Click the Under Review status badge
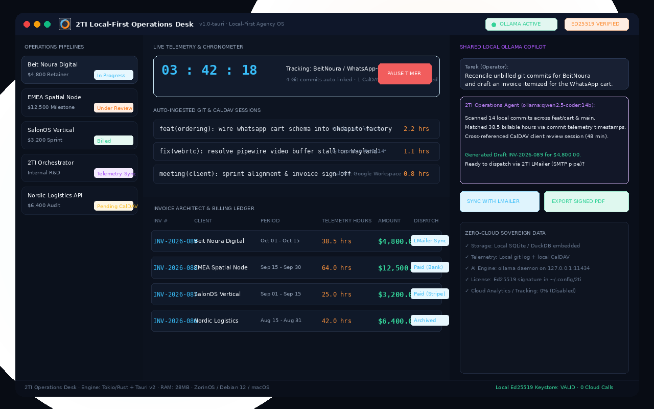 click(113, 108)
